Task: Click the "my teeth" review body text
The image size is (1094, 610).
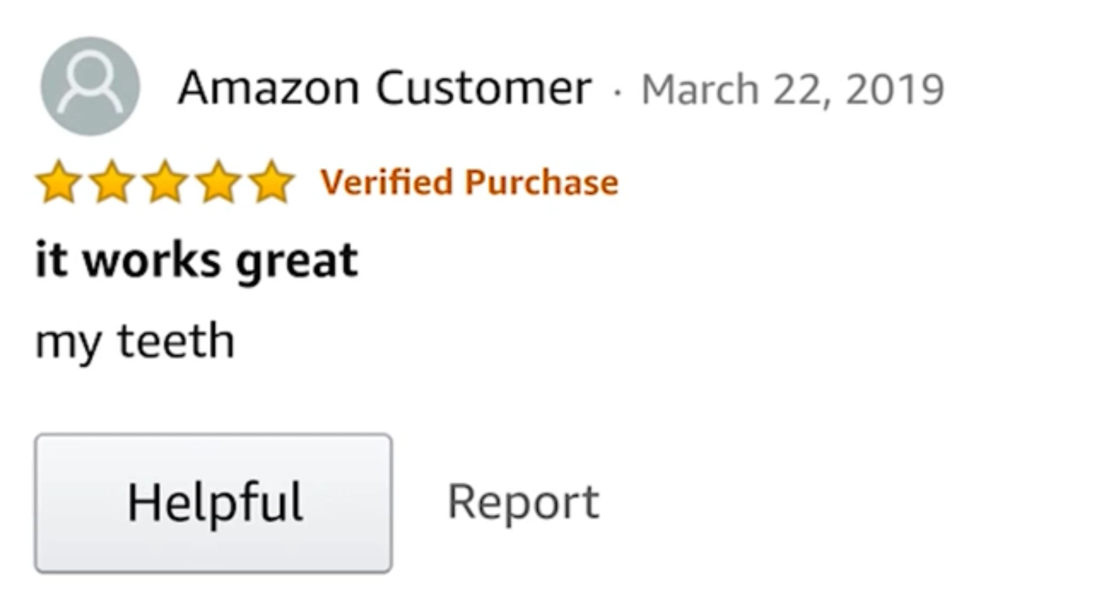Action: click(135, 340)
